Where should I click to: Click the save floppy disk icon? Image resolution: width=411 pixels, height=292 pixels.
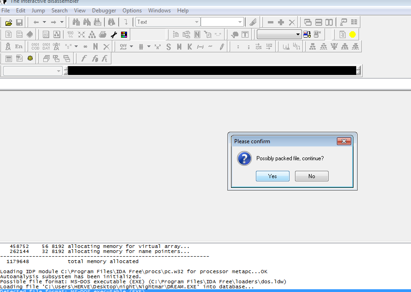tap(19, 22)
